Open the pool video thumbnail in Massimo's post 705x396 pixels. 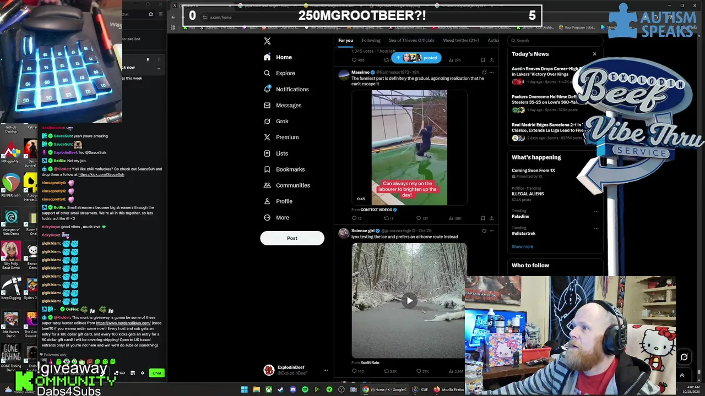pos(409,147)
